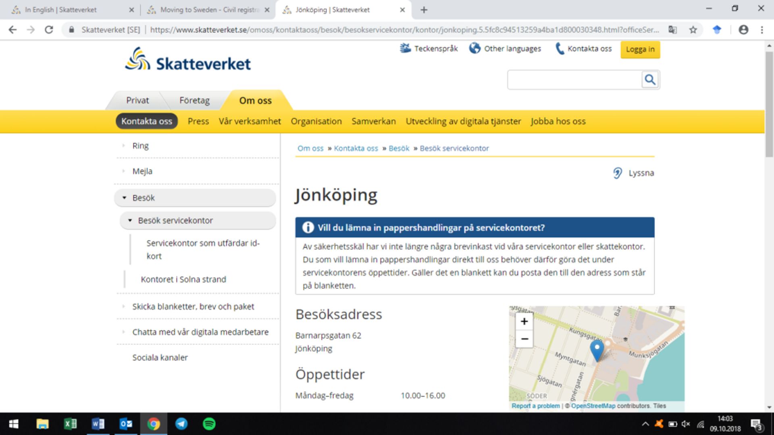Open Teckenspråk sign language link

point(429,49)
